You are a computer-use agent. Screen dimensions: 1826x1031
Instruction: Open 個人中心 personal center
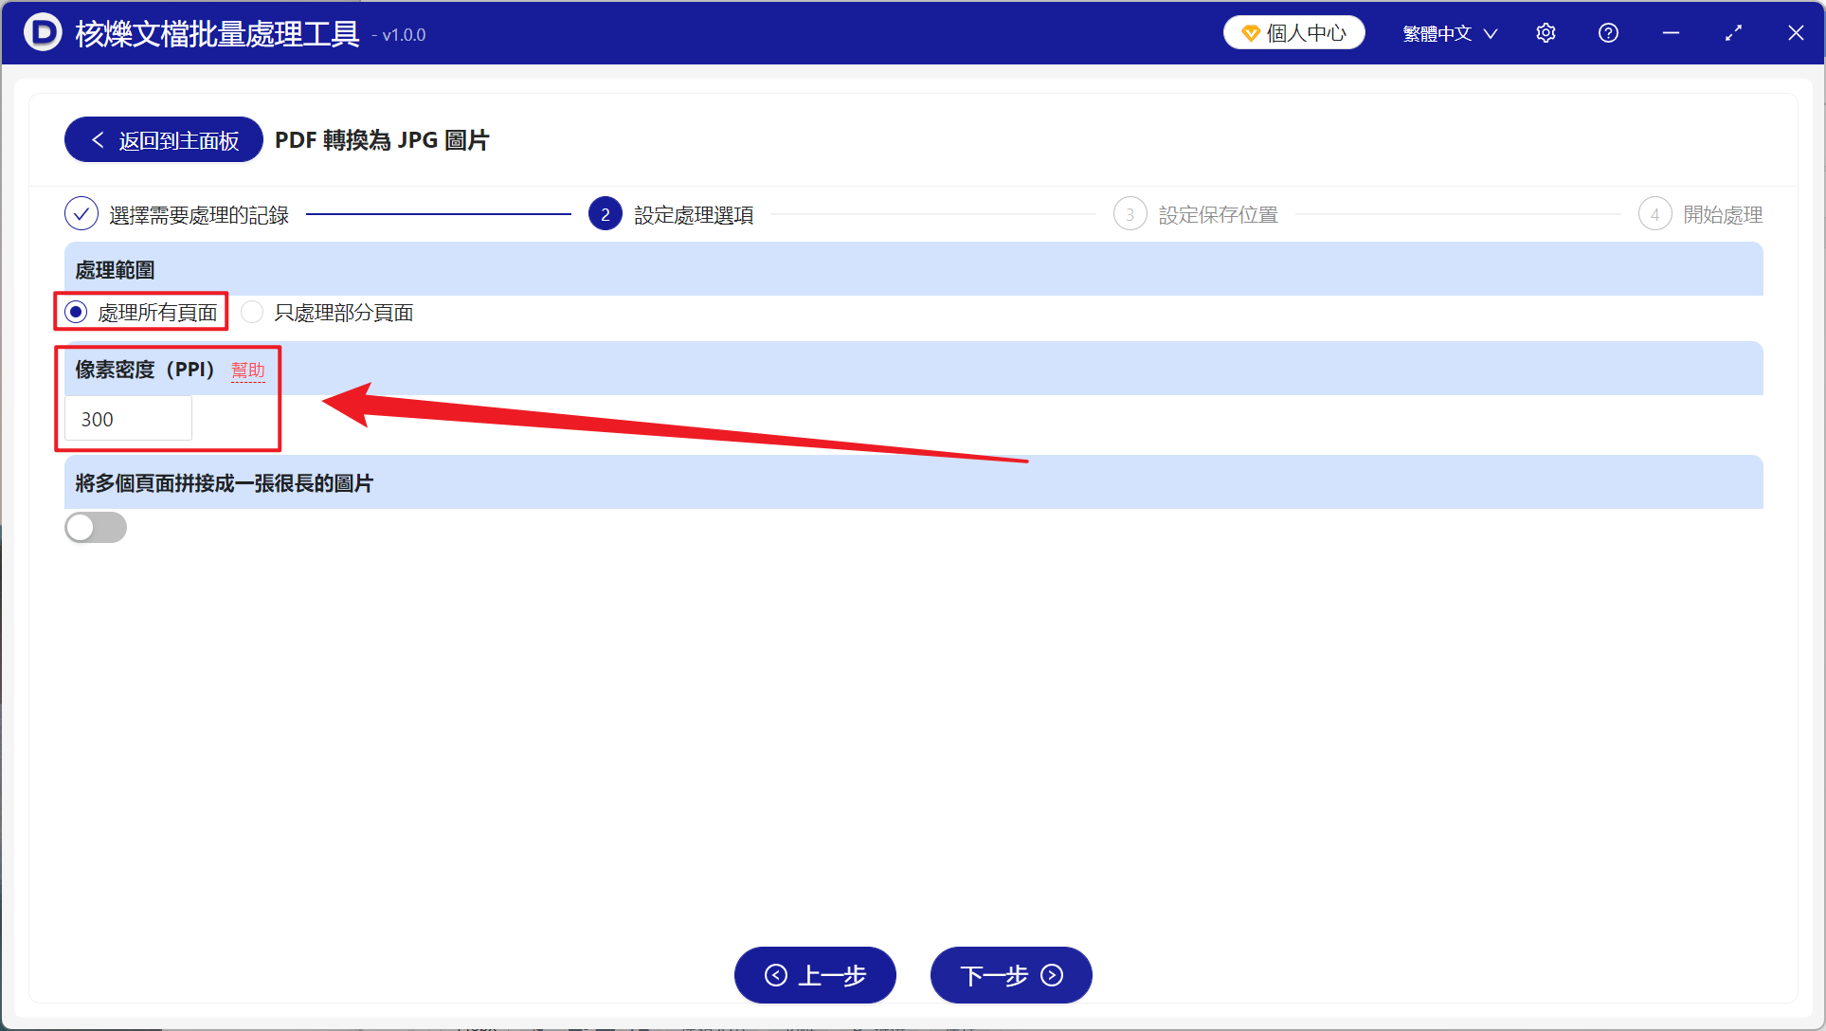[1293, 33]
